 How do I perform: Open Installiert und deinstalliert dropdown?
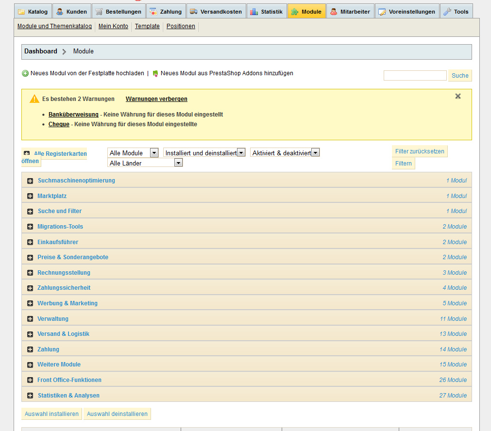coord(204,153)
